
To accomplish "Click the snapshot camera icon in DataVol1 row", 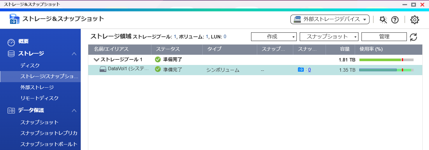I will pyautogui.click(x=301, y=70).
